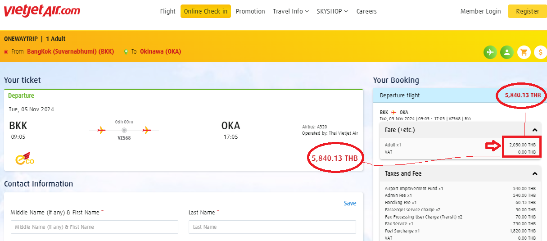Click the Pax Service x1 row
The image size is (547, 241).
pos(460,224)
